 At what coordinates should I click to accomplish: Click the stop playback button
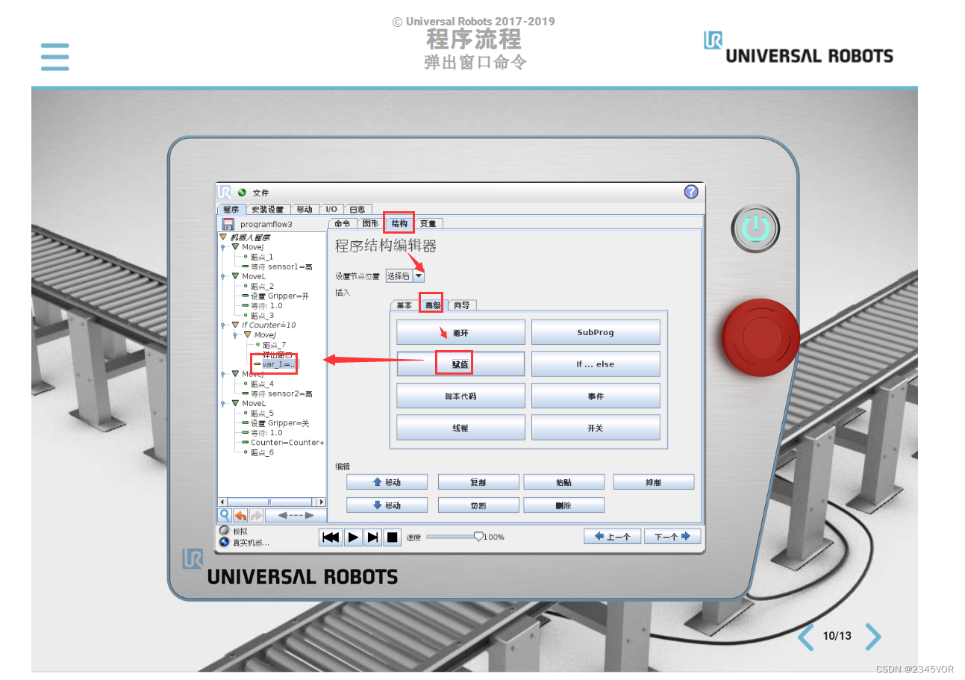tap(393, 537)
